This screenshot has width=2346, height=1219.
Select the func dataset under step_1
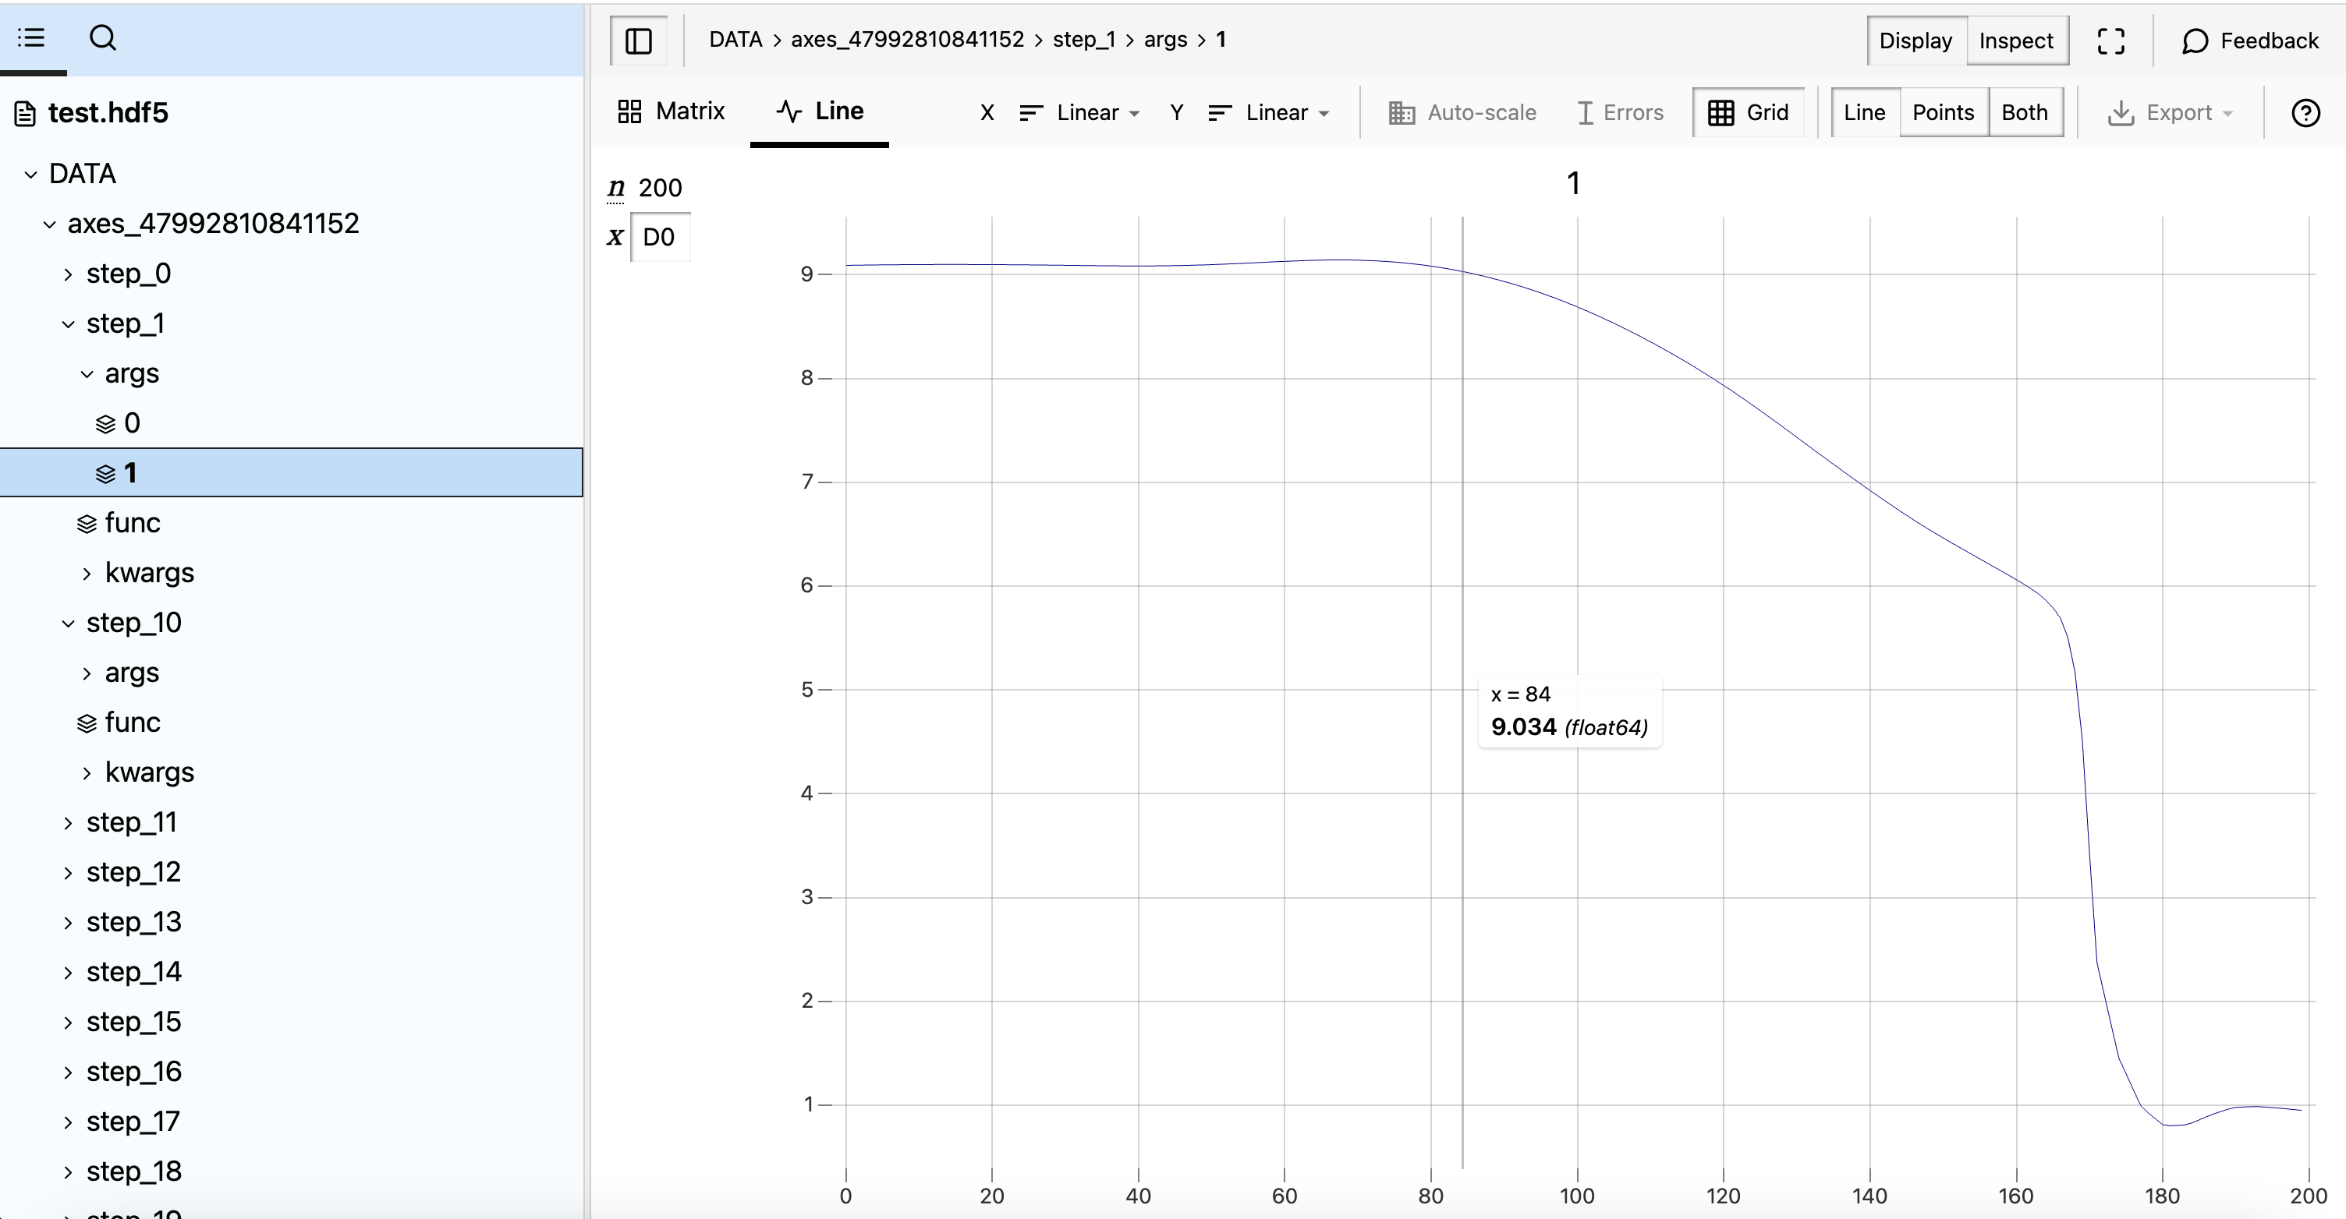[x=132, y=522]
